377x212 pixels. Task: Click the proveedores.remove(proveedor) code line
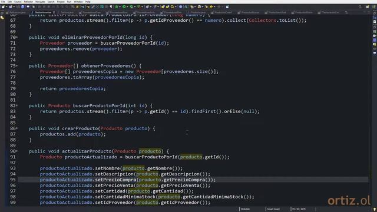pyautogui.click(x=81, y=49)
